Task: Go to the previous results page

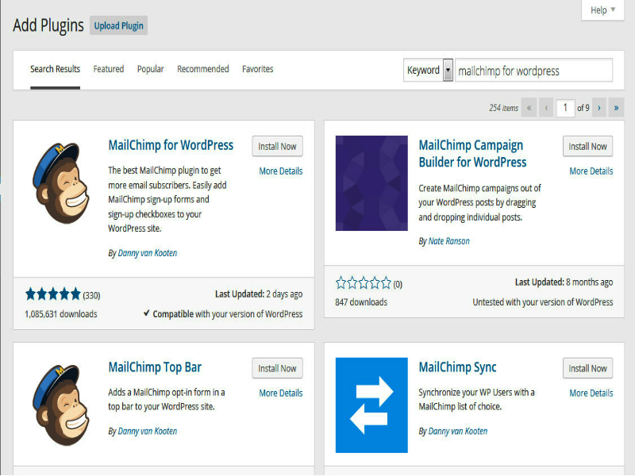Action: pos(546,108)
